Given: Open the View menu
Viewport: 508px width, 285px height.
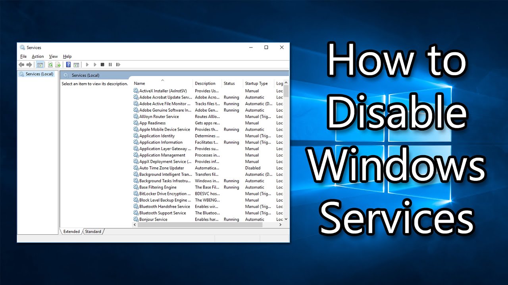Looking at the screenshot, I should tap(53, 56).
